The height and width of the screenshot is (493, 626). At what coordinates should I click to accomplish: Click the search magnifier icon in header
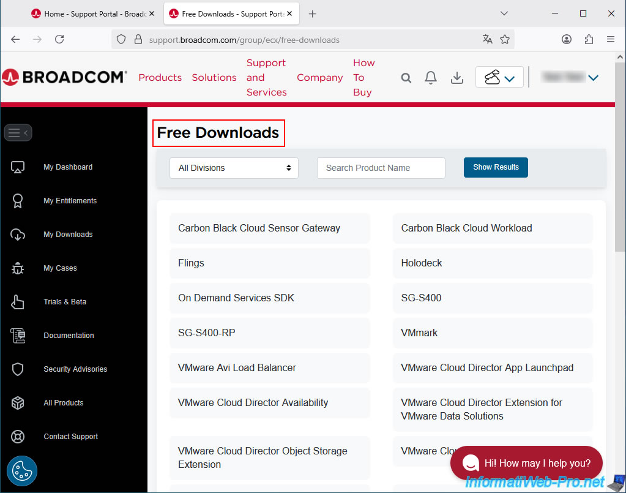pyautogui.click(x=406, y=78)
